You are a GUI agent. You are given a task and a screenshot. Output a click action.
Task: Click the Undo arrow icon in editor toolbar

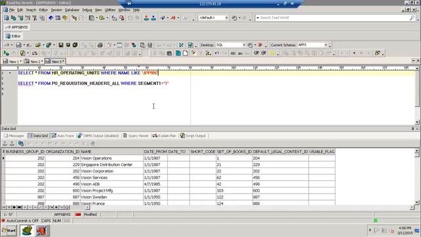tap(216, 53)
